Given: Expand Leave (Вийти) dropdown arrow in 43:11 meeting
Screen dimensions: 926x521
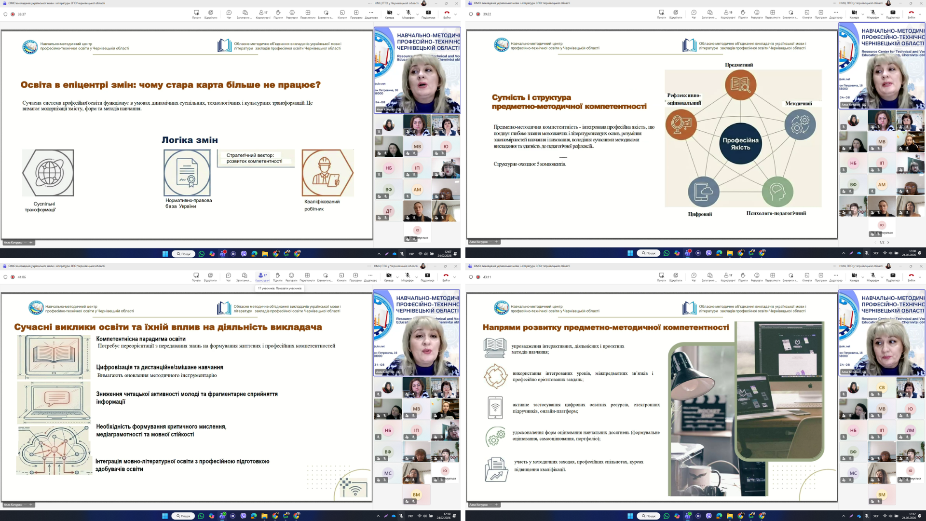Looking at the screenshot, I should (920, 277).
